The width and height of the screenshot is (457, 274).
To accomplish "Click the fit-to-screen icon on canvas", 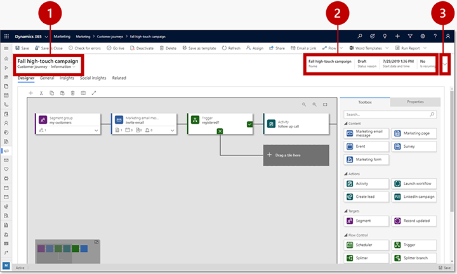I will 325,104.
